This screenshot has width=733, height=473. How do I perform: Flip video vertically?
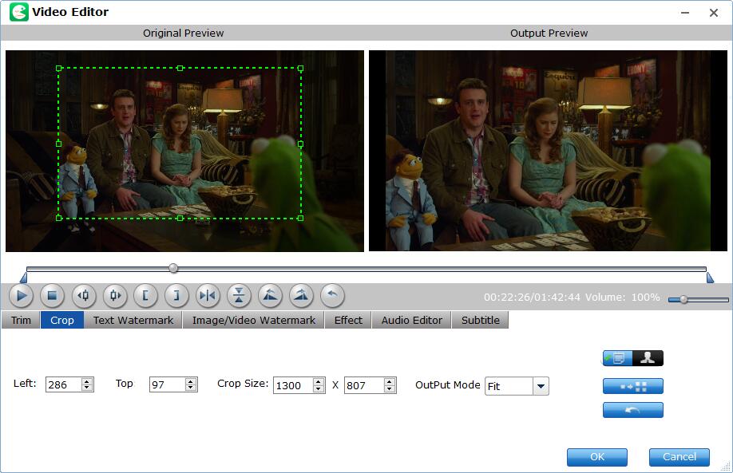point(239,296)
